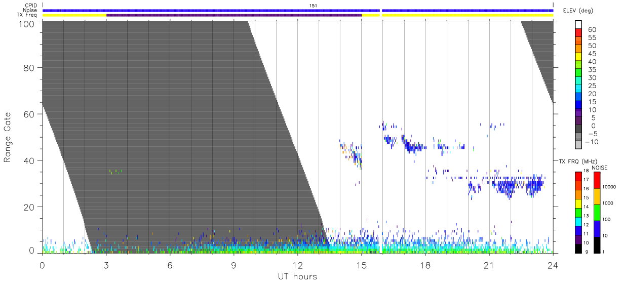Select the cyan swatch in the TX FRQ bar
This screenshot has width=622, height=287.
(578, 221)
